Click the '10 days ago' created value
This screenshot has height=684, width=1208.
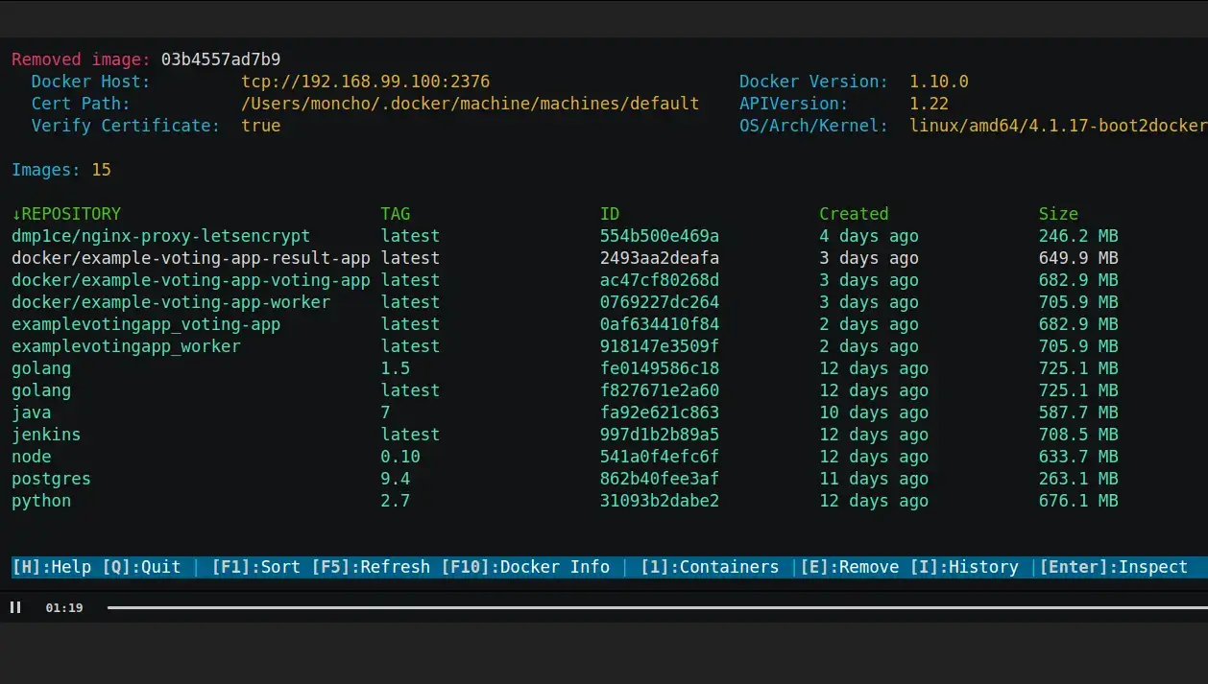click(x=874, y=413)
